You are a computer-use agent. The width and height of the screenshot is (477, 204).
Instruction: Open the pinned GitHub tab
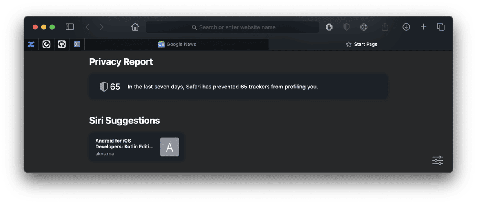point(62,44)
